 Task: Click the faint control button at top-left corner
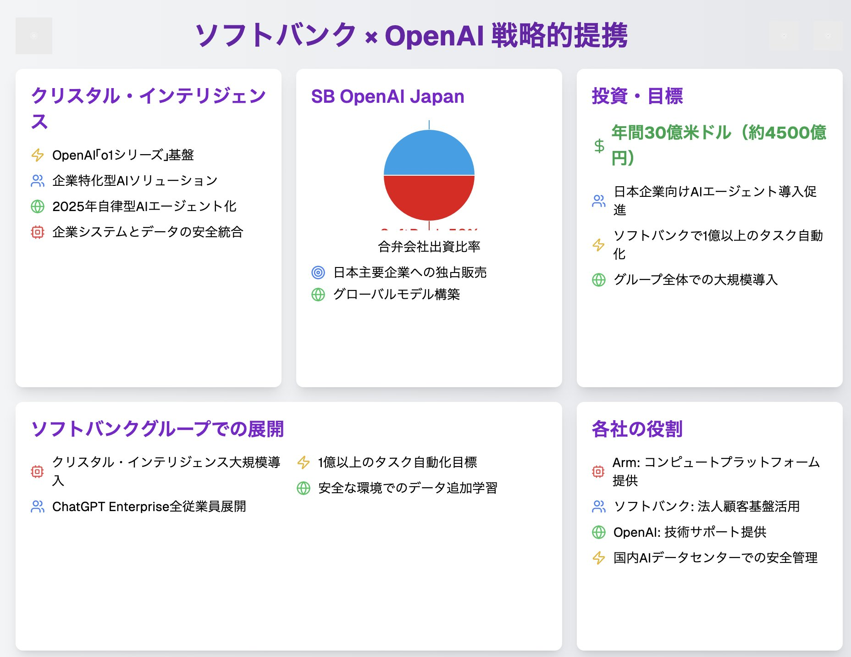click(x=34, y=35)
